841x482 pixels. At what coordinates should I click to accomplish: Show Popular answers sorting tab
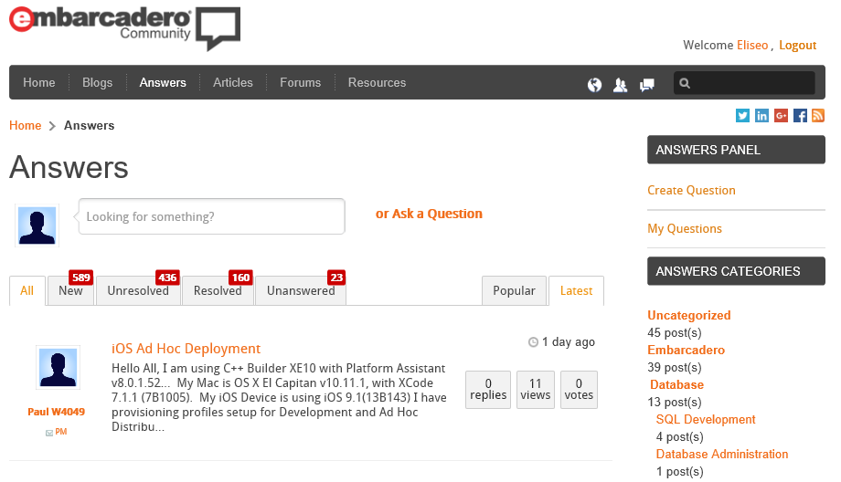514,291
